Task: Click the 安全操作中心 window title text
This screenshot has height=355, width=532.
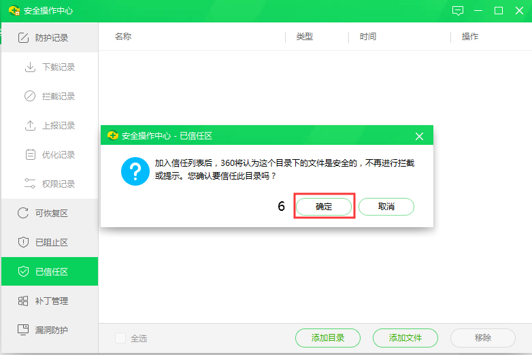Action: [x=48, y=11]
